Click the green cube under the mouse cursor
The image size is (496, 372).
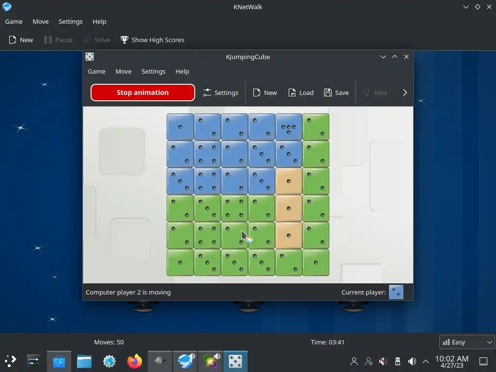[x=234, y=235]
